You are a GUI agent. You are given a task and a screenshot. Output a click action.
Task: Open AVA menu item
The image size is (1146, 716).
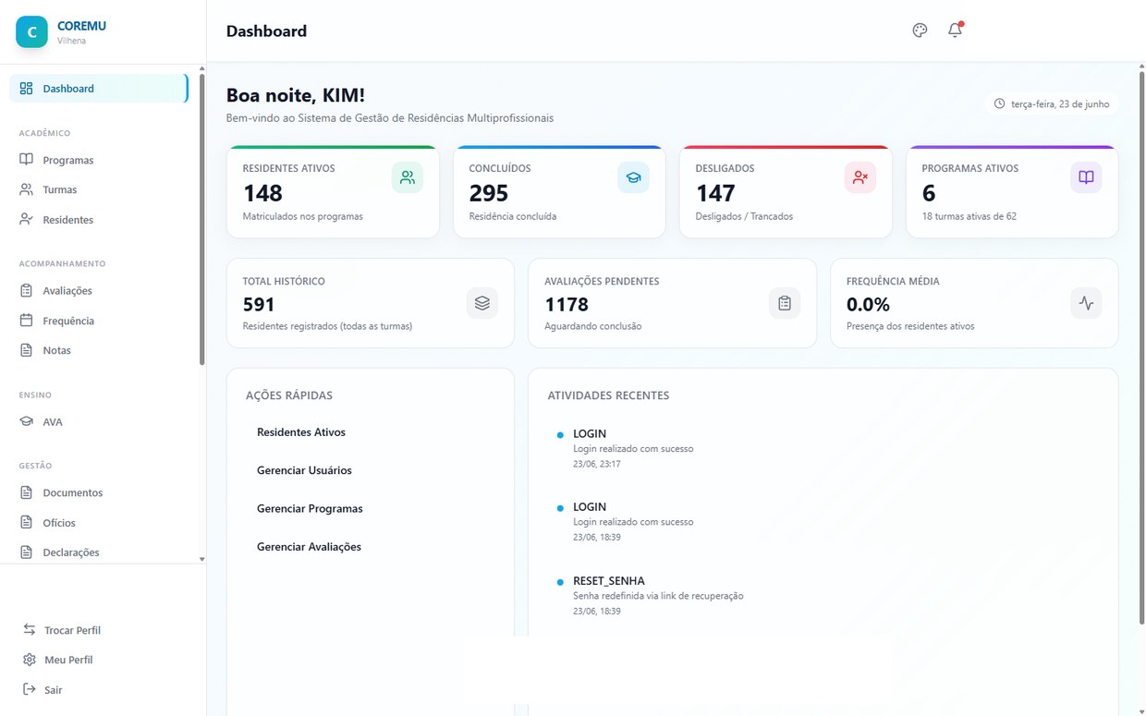click(99, 421)
